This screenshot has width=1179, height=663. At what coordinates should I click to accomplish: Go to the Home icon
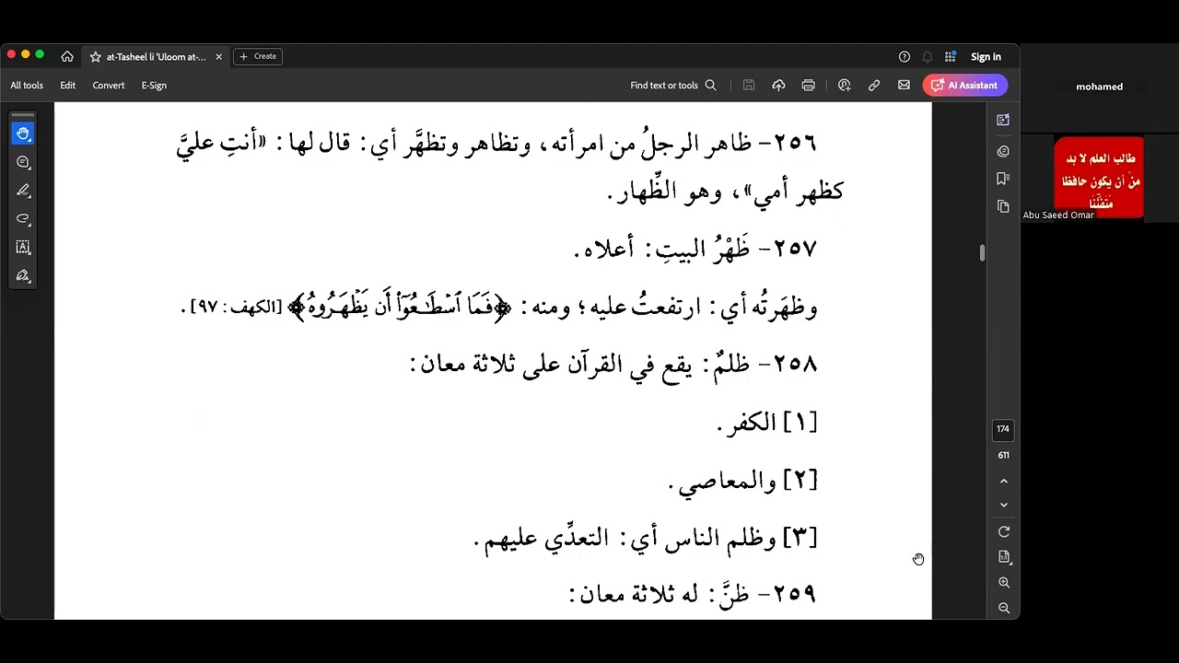[67, 56]
